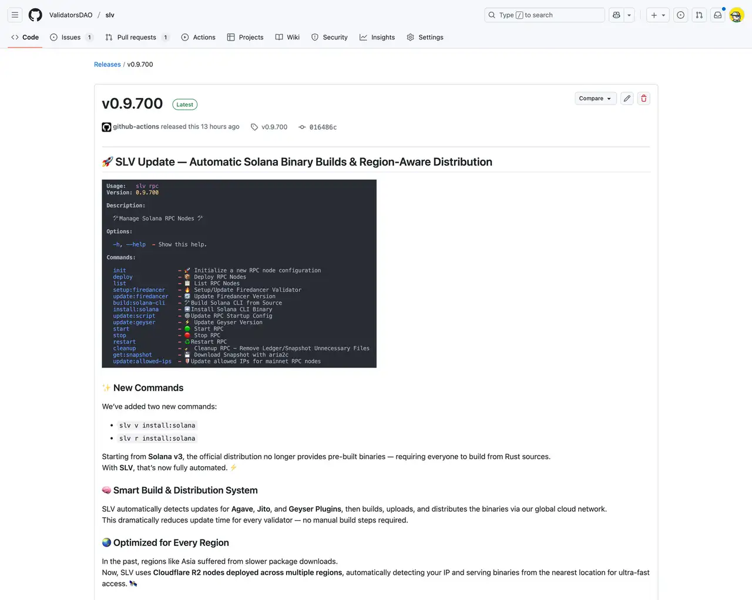This screenshot has width=752, height=600.
Task: Select the Latest release badge
Action: pyautogui.click(x=184, y=104)
